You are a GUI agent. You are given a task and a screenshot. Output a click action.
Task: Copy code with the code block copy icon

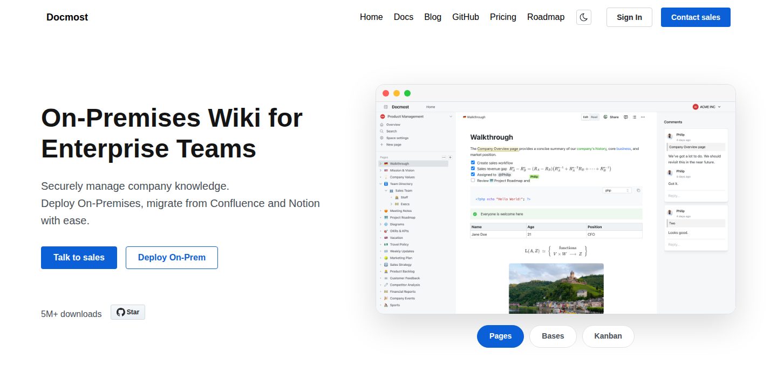coord(638,190)
